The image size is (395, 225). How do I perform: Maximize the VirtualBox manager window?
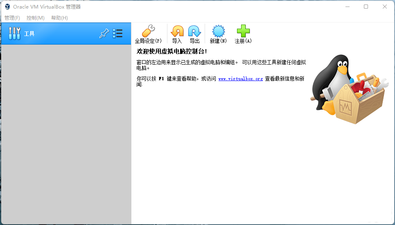pos(366,7)
